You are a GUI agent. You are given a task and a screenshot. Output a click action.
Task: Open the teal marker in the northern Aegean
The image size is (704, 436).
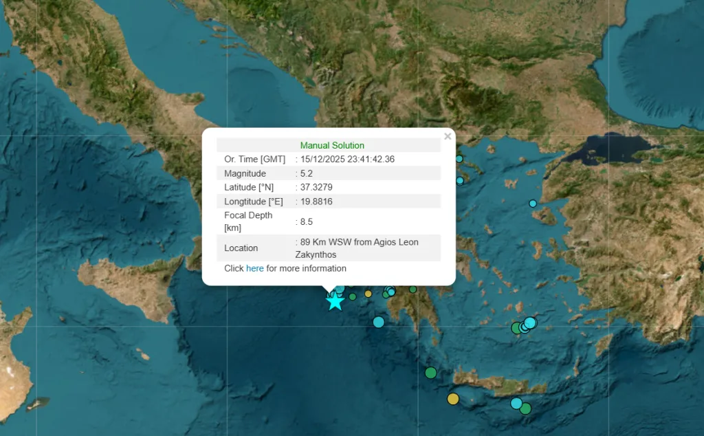pos(459,159)
